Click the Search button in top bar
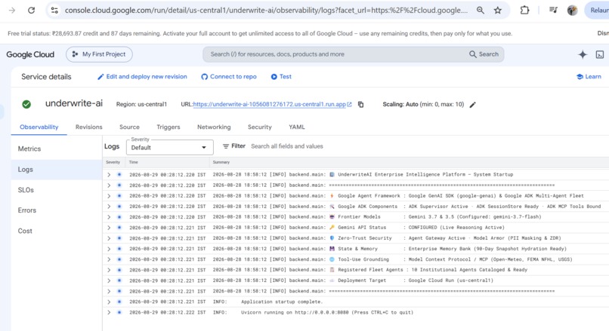Screen dimensions: 609x331 [484, 54]
